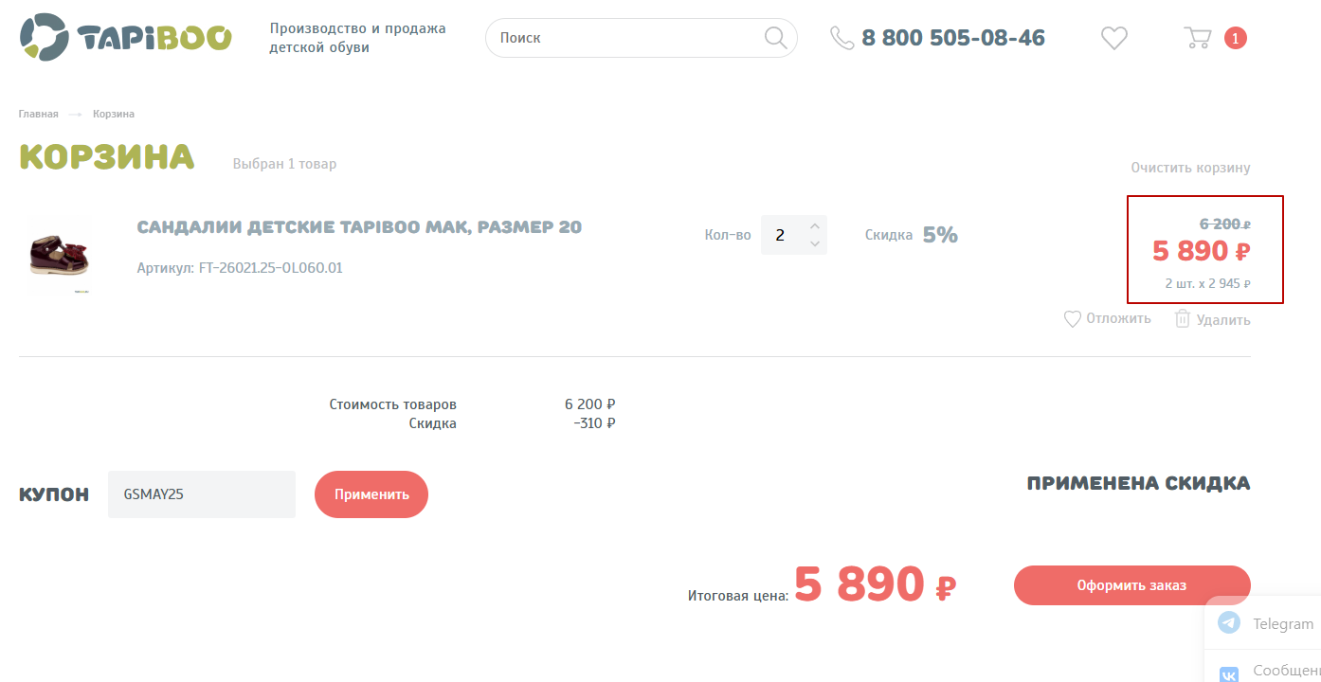Open the Telegram chat icon
1321x682 pixels.
[1229, 623]
